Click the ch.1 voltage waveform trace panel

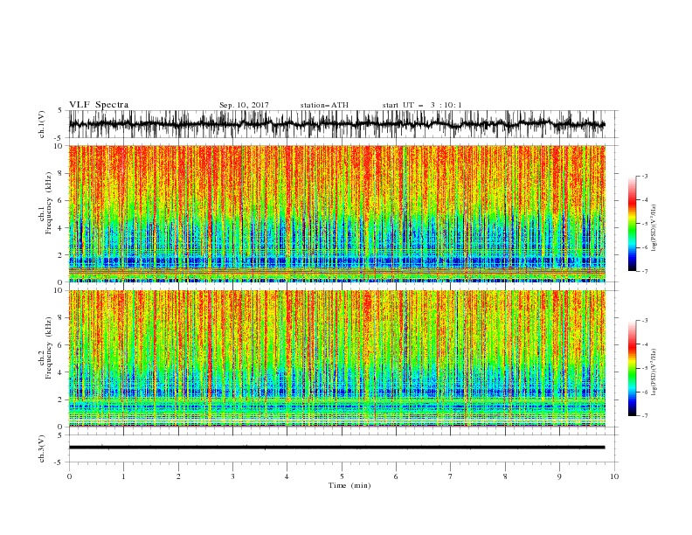336,124
